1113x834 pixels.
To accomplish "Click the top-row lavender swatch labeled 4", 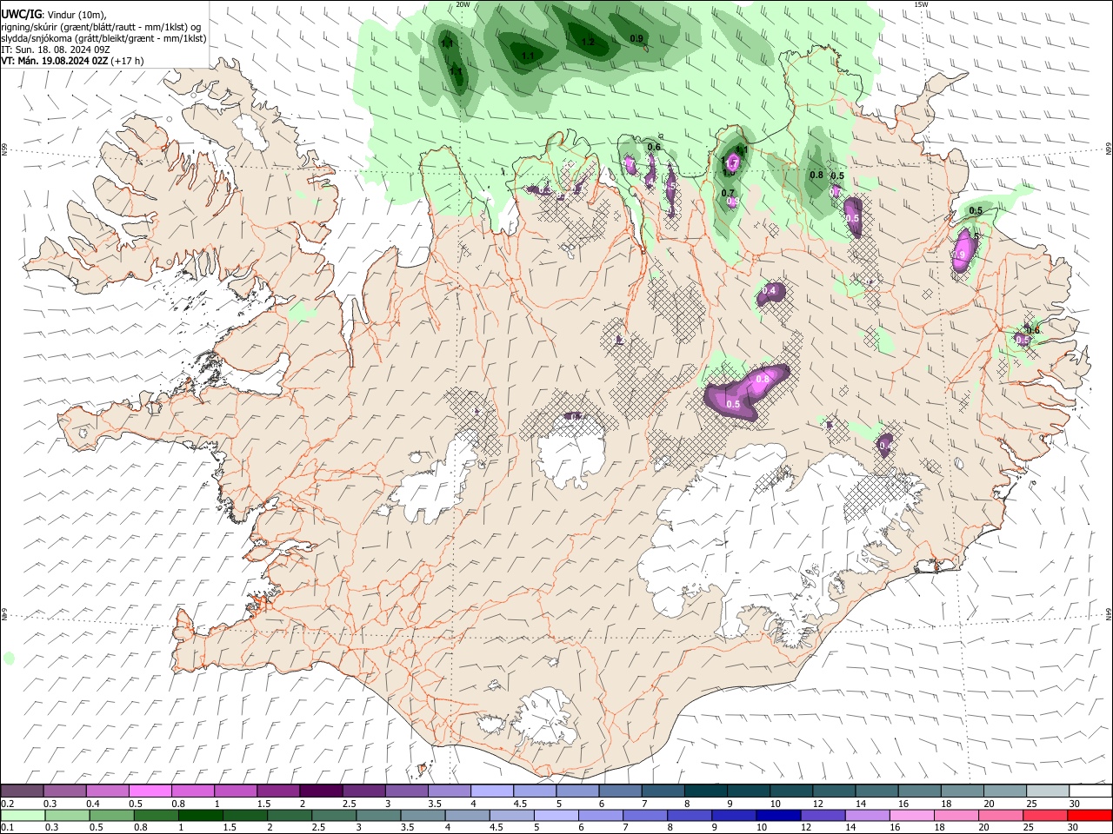I will click(x=491, y=791).
